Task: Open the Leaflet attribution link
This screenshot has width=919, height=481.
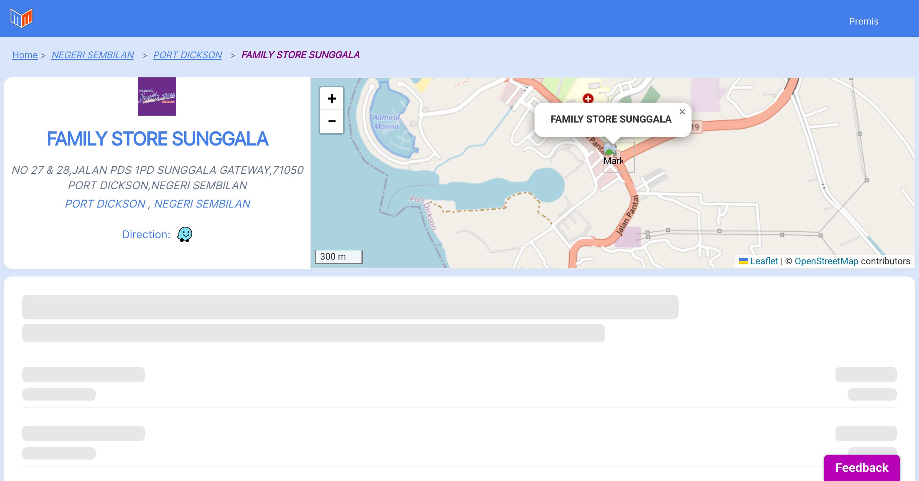Action: pos(764,261)
